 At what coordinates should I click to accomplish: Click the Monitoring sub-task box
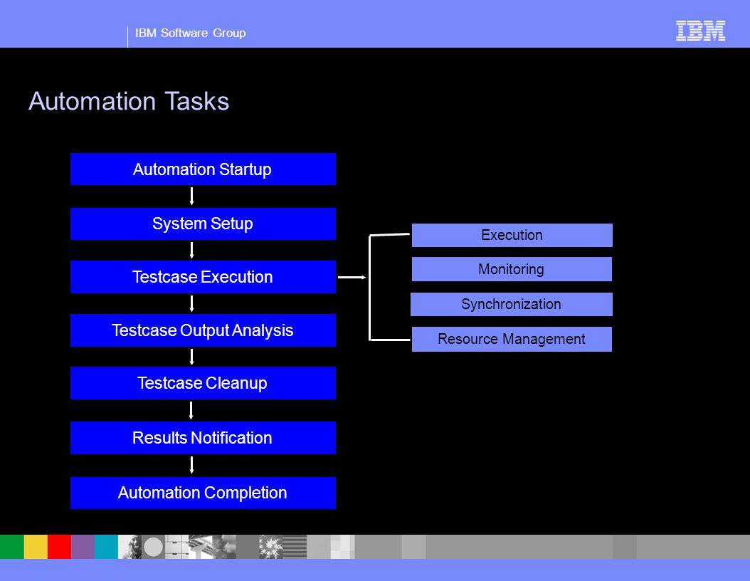click(512, 269)
